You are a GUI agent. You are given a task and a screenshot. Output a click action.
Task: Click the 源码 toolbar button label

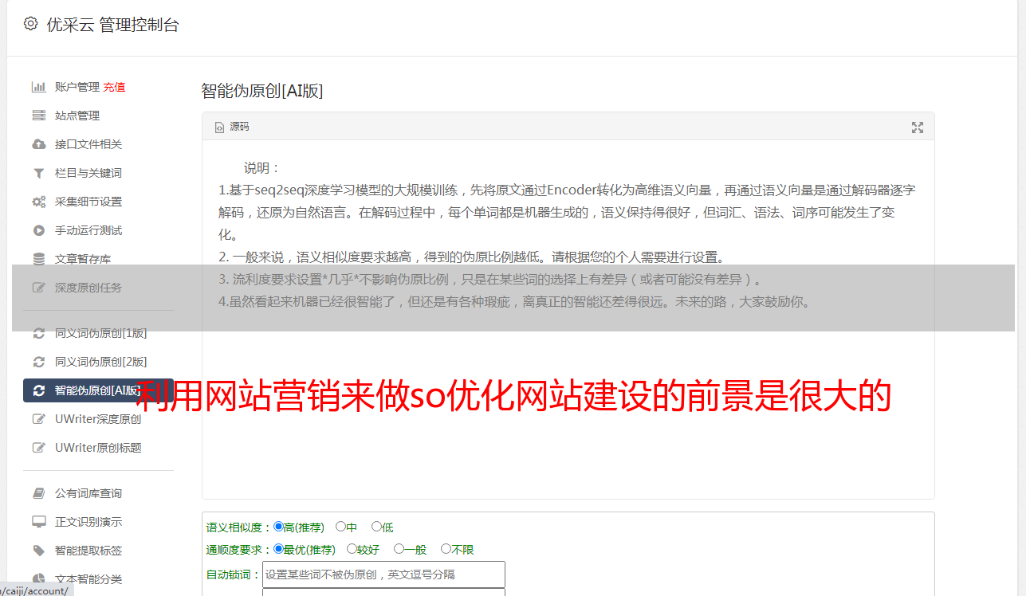tap(239, 127)
